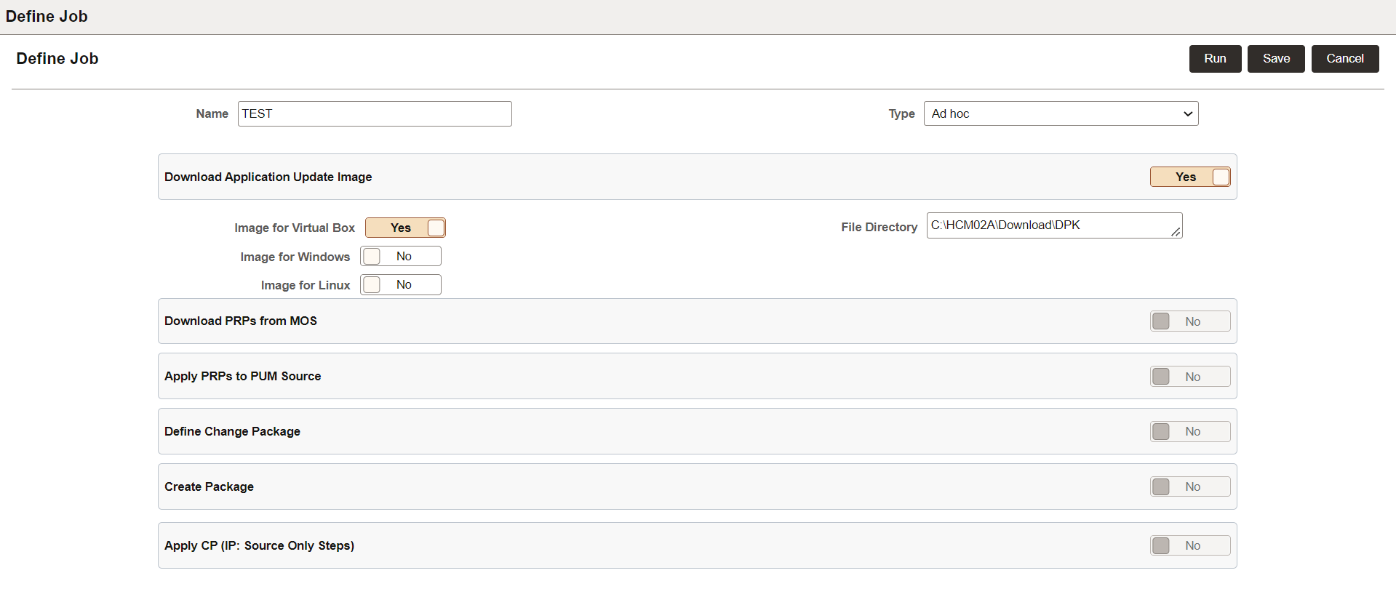Toggle Download PRPs from MOS switch

pyautogui.click(x=1189, y=321)
